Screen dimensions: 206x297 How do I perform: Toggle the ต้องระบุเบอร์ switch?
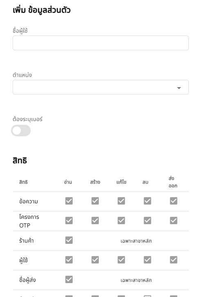tap(21, 130)
